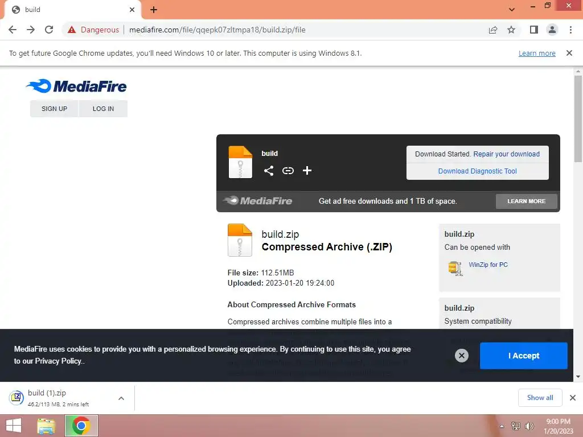Click the 'About Compressed Archive Formats' heading

point(291,305)
